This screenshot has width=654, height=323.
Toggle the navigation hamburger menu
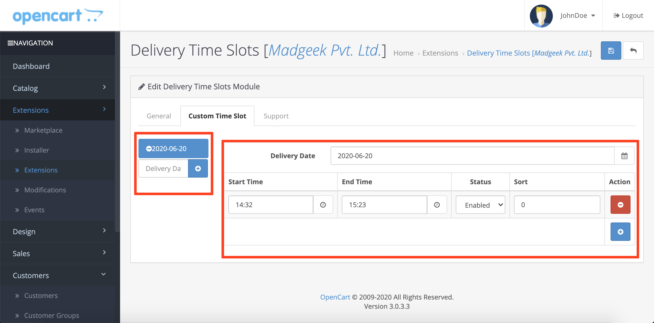pos(10,43)
